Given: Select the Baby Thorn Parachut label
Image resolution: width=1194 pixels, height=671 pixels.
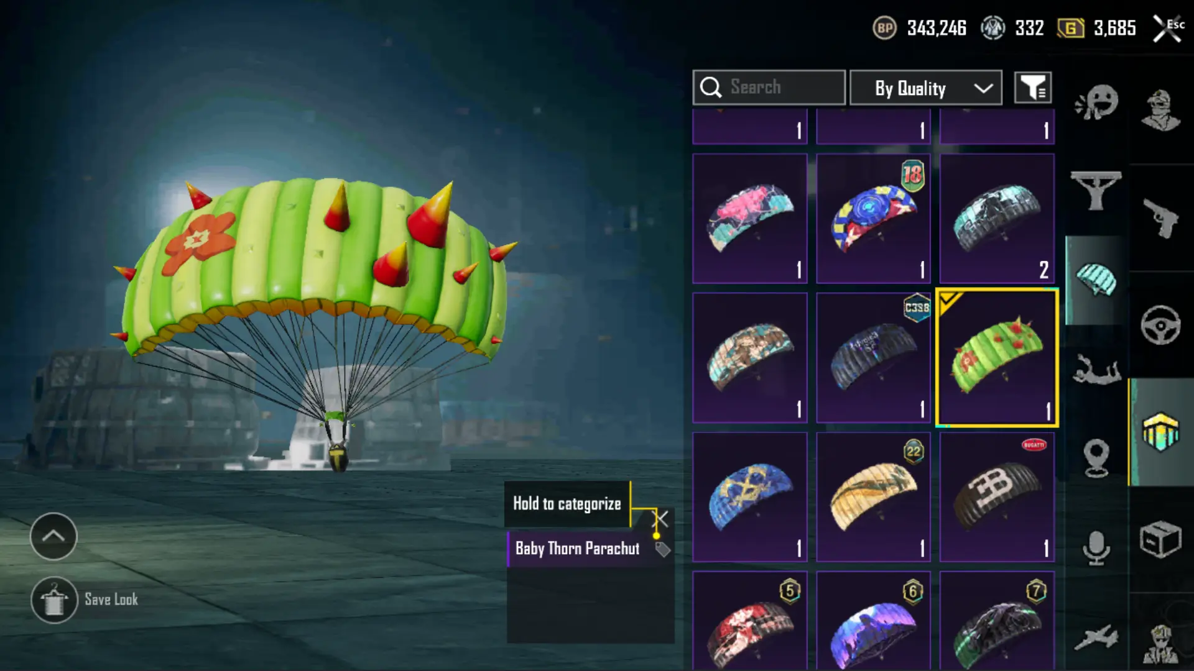Looking at the screenshot, I should (x=577, y=549).
